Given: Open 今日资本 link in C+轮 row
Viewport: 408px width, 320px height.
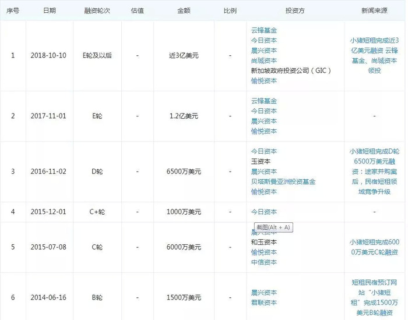Looking at the screenshot, I should click(263, 212).
